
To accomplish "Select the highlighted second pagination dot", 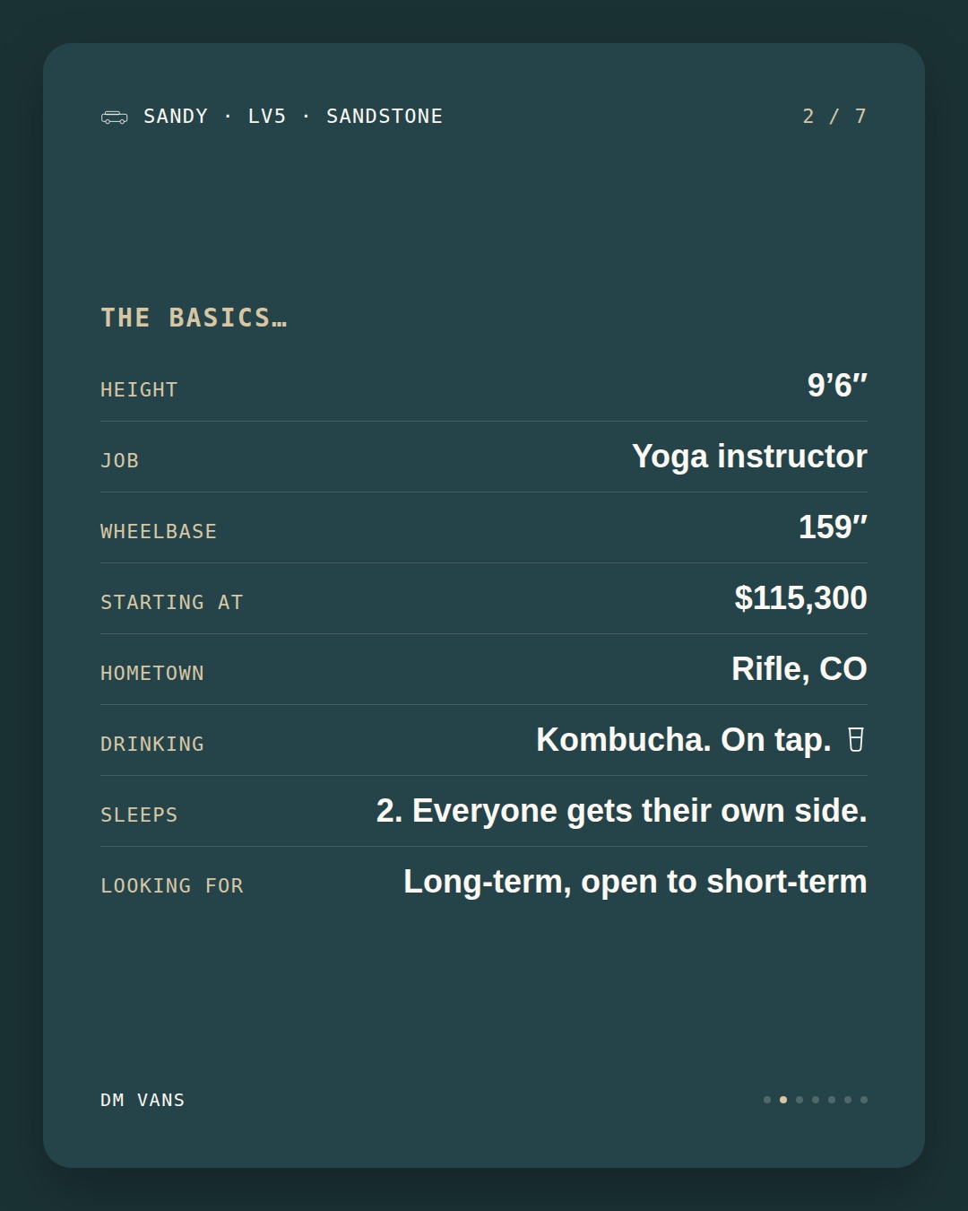I will [783, 1100].
